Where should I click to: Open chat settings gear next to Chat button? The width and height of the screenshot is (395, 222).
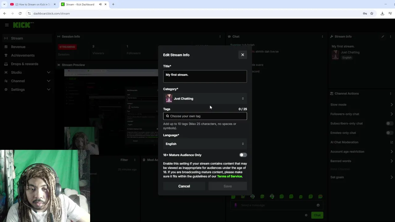(306, 215)
